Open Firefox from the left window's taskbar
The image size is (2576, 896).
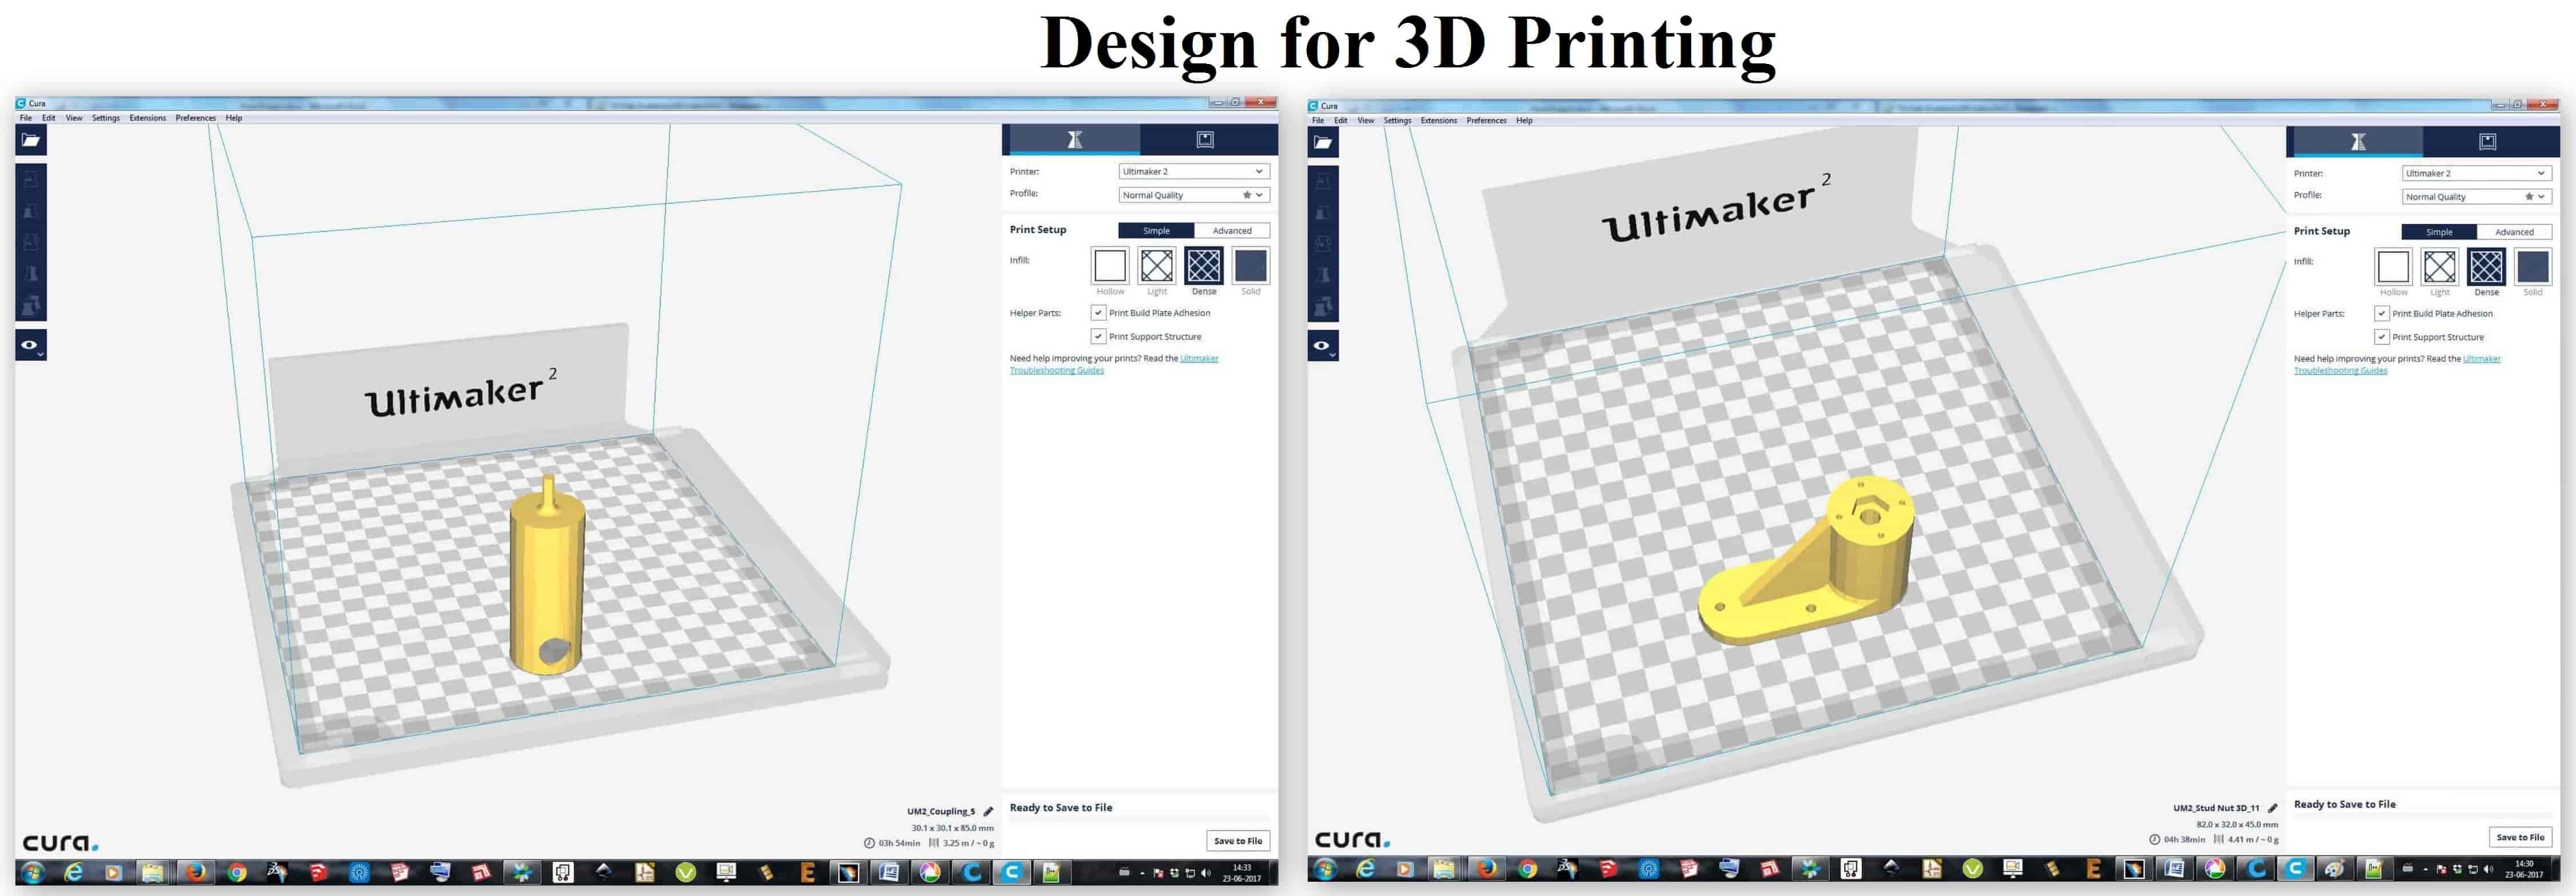[x=196, y=872]
